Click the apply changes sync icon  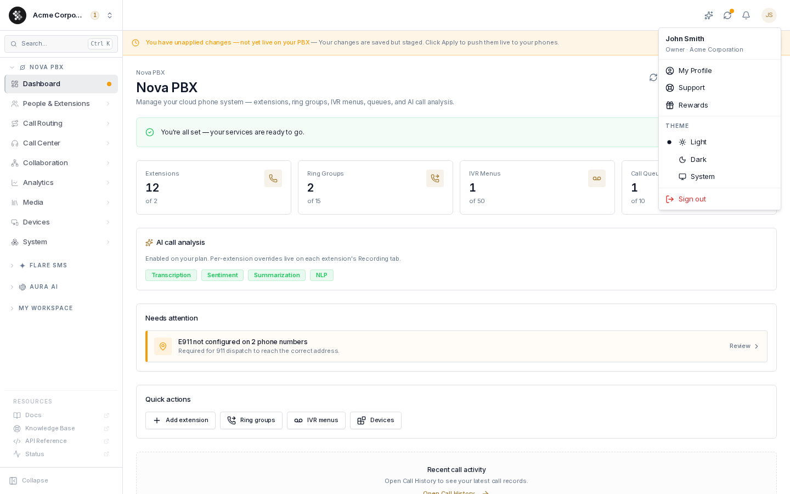[727, 15]
